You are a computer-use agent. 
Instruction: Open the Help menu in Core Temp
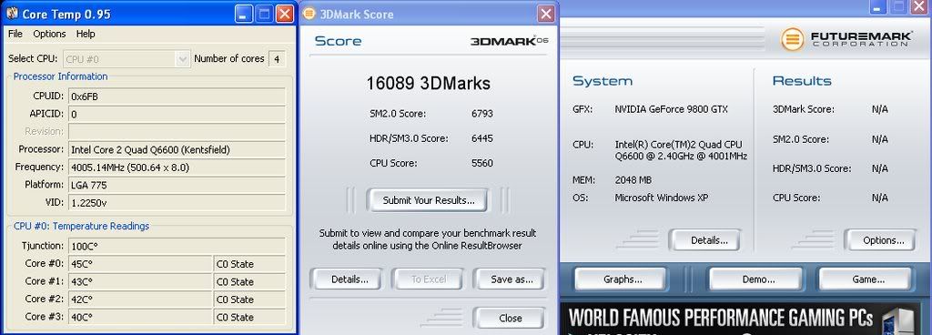[86, 34]
